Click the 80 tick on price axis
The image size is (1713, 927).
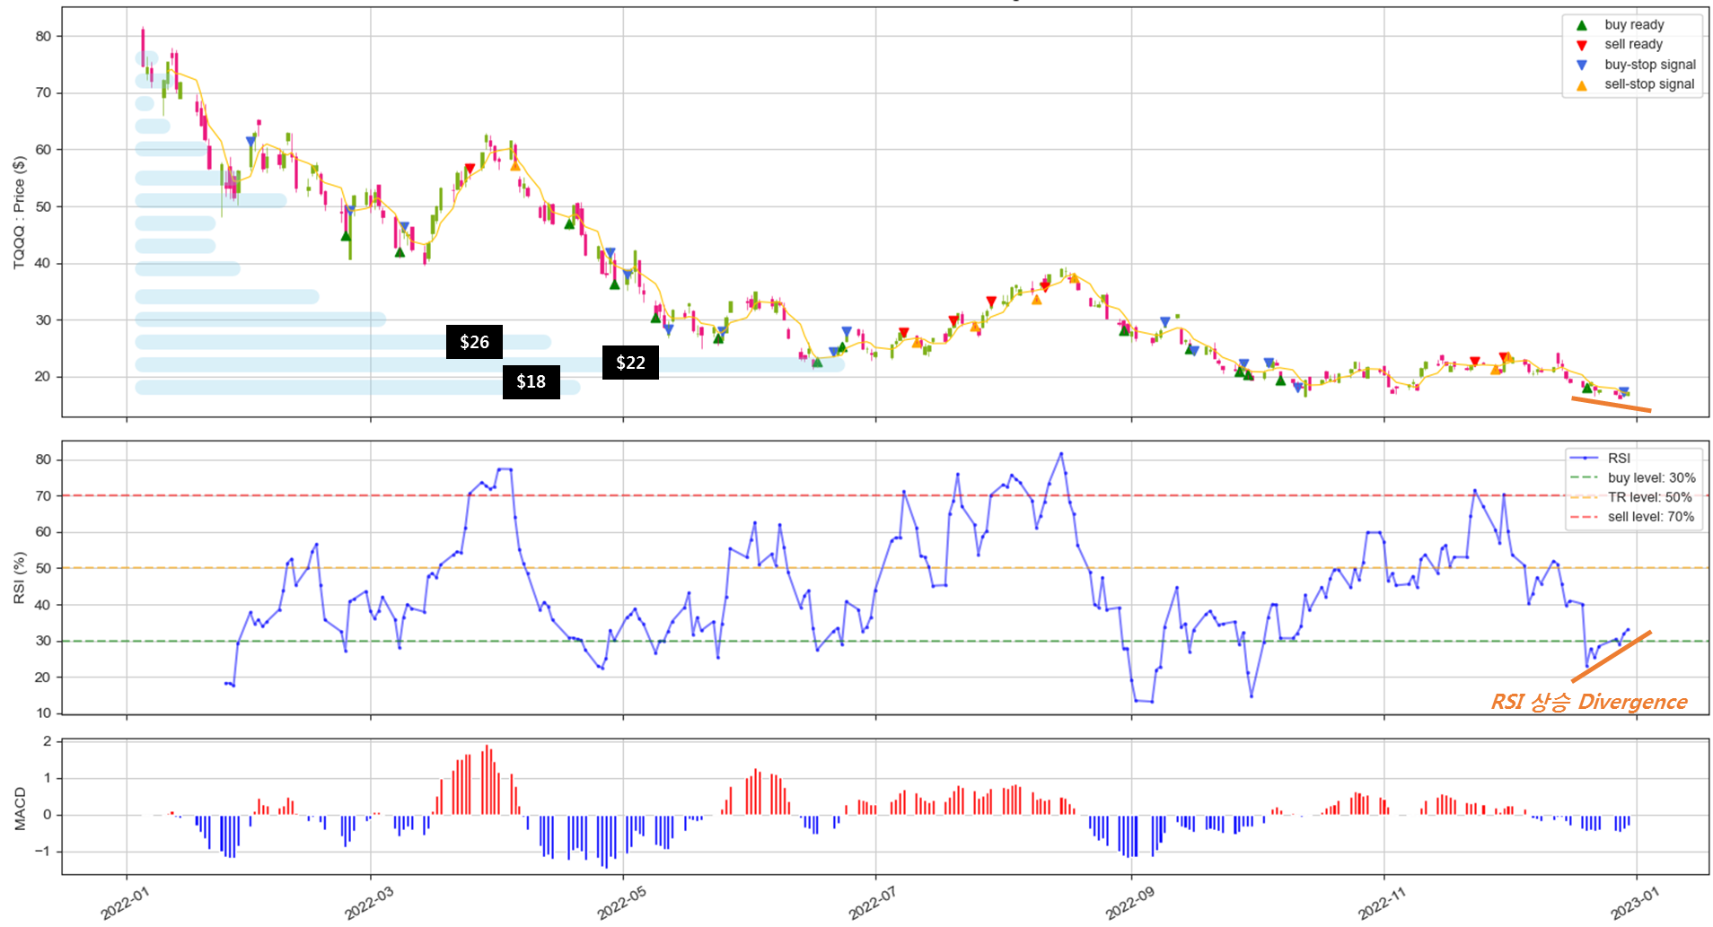coord(43,37)
